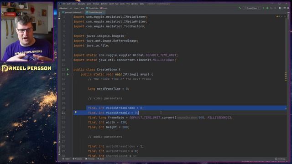The width and height of the screenshot is (292, 164).
Task: Open the Event Log
Action: point(280,159)
